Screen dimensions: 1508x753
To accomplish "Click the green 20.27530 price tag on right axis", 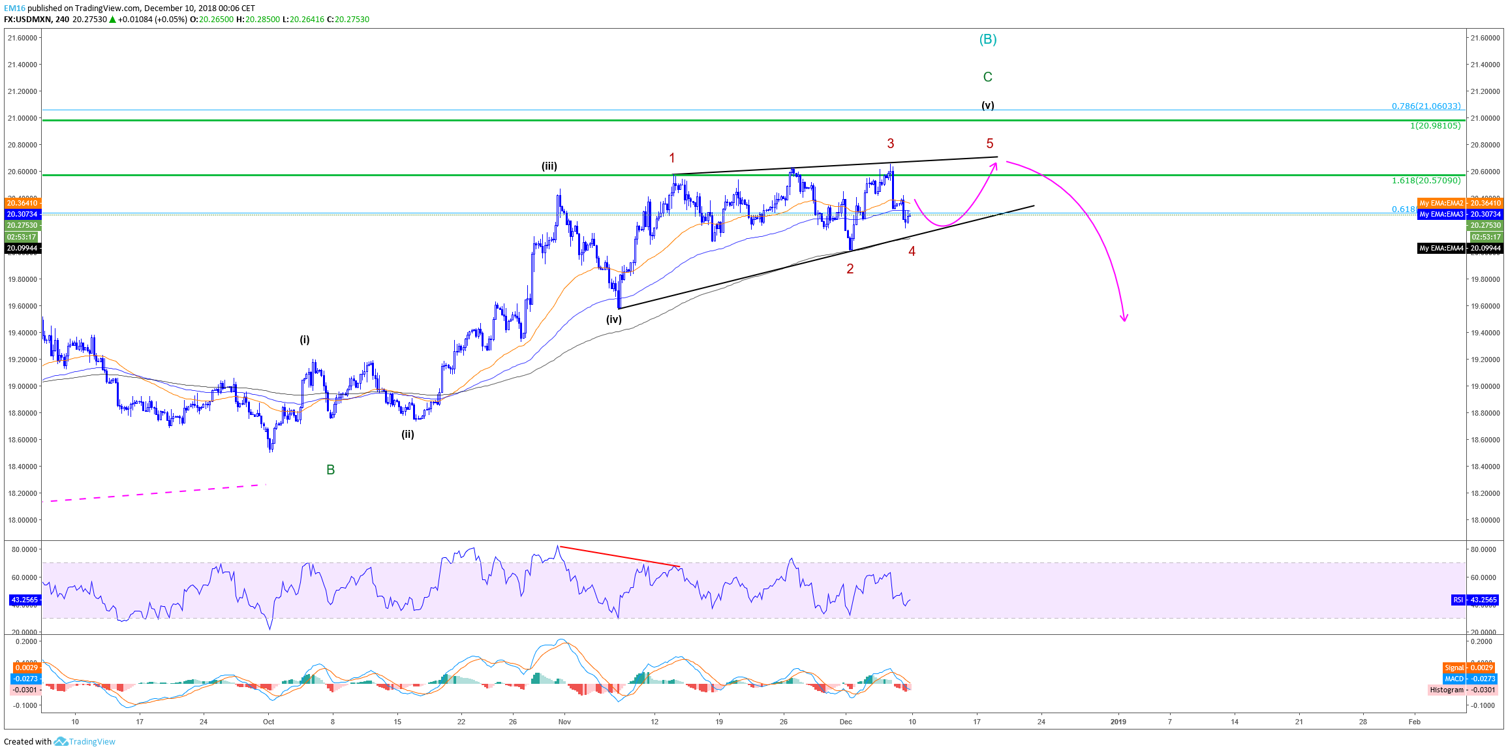I will point(1485,225).
